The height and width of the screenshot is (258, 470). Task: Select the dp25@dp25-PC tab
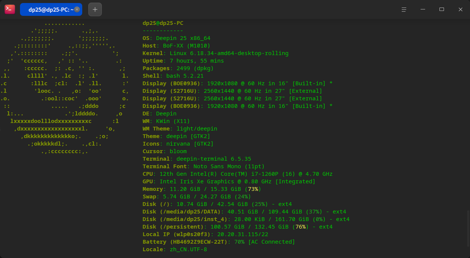coord(51,9)
